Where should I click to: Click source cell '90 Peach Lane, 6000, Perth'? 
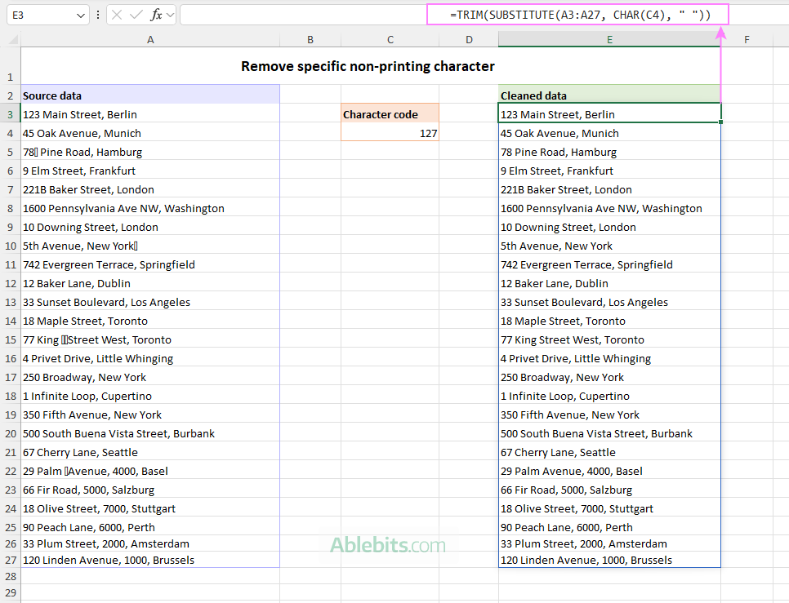(150, 525)
